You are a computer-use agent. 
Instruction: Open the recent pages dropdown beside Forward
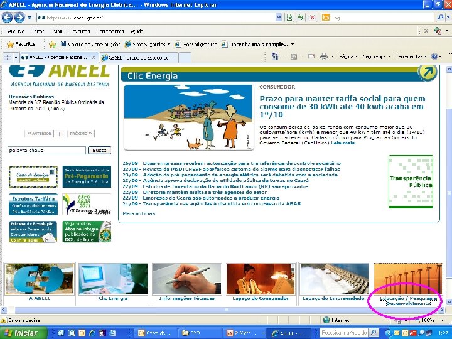pyautogui.click(x=30, y=18)
